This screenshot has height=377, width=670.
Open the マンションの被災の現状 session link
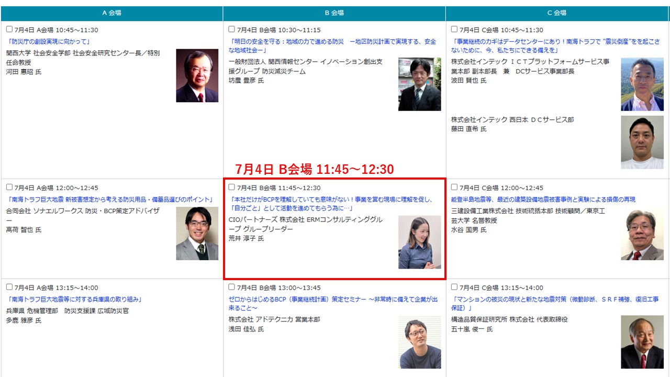[x=556, y=303]
